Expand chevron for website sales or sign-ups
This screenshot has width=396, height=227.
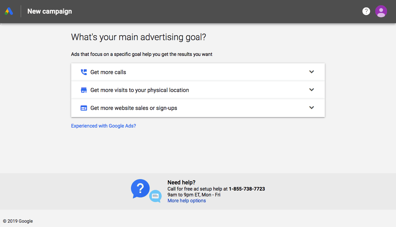311,107
